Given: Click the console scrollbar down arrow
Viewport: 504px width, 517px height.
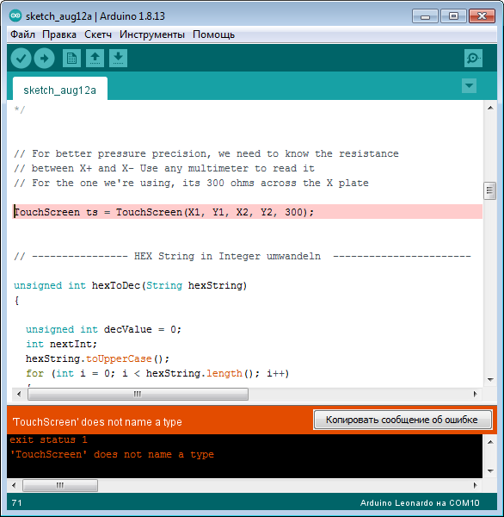Looking at the screenshot, I should pos(490,470).
